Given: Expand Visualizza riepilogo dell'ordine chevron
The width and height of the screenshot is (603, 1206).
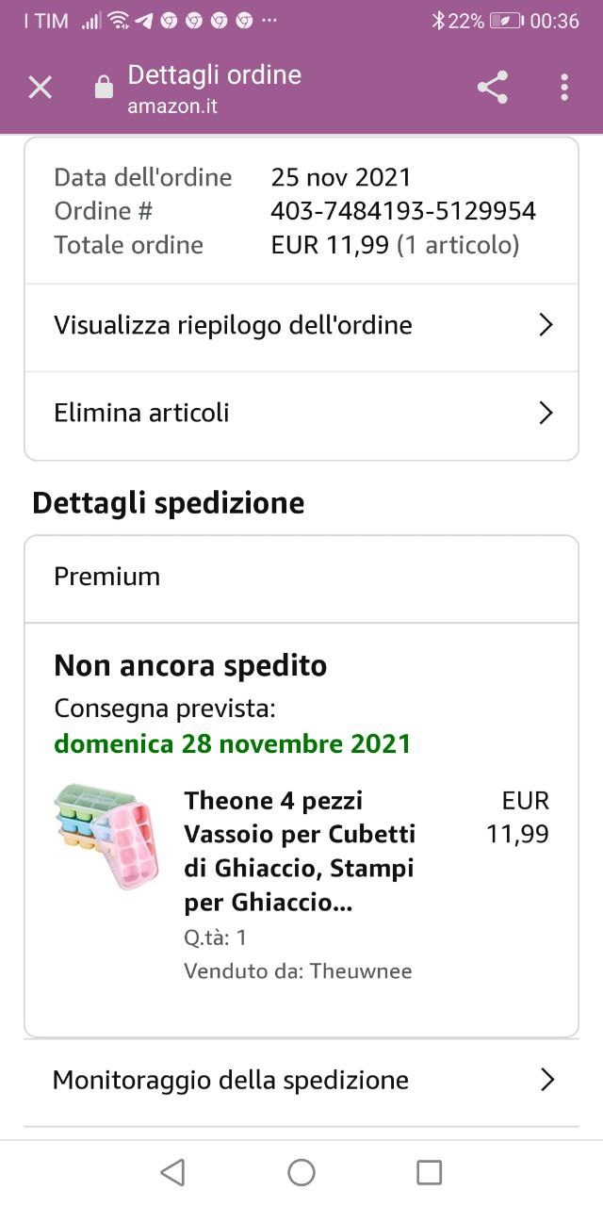Looking at the screenshot, I should click(x=545, y=326).
